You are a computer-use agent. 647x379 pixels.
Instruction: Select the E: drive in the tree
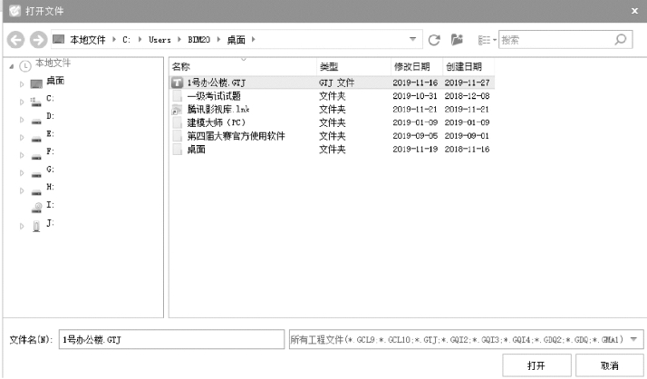(x=50, y=134)
